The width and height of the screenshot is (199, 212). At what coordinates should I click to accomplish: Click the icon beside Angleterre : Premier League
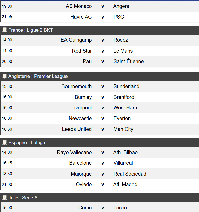pyautogui.click(x=5, y=76)
